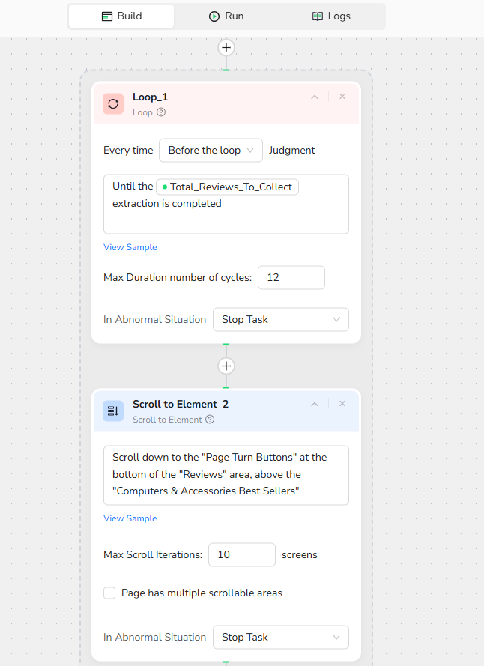Enable Page has multiple scrollable areas checkbox

(109, 593)
